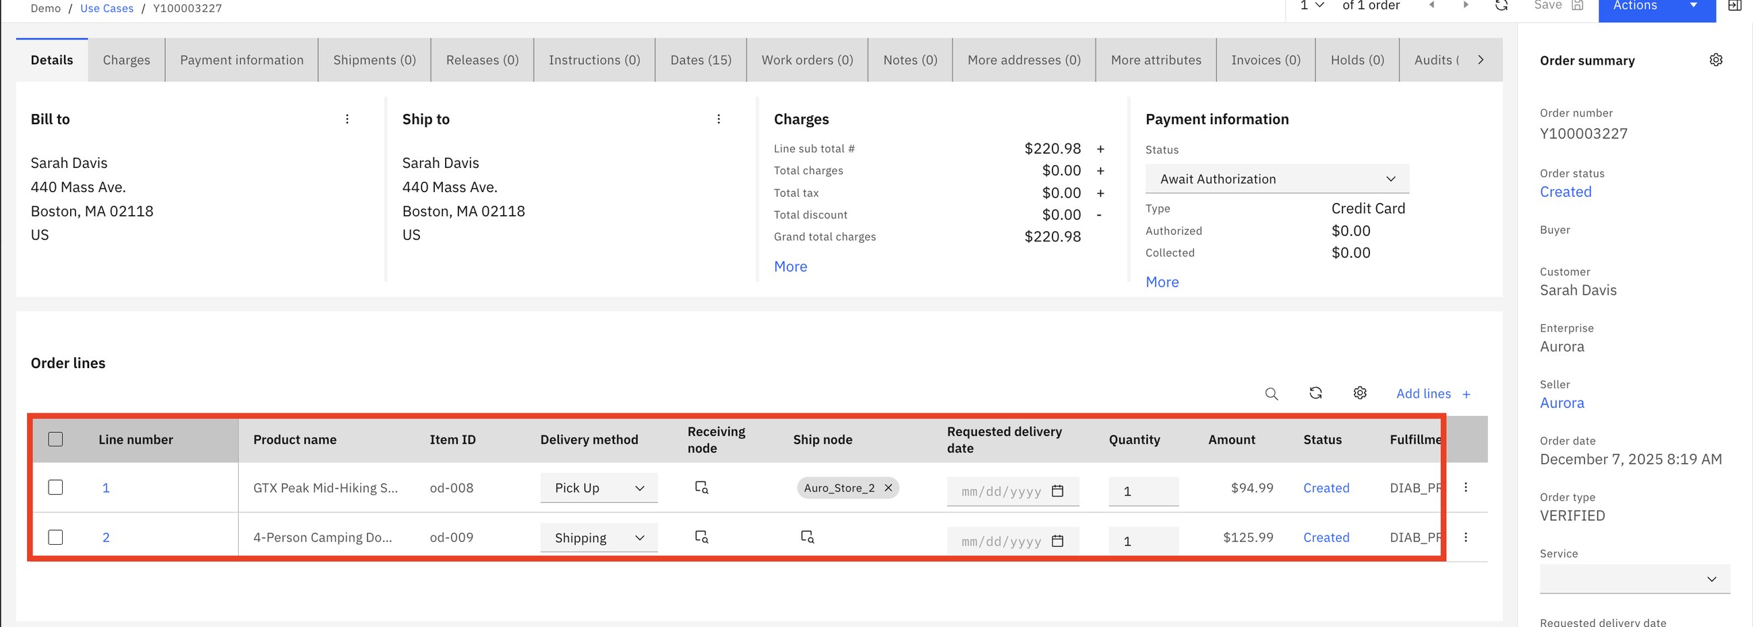Look up receiving node for line 1
Screen dimensions: 1753x627
click(701, 487)
